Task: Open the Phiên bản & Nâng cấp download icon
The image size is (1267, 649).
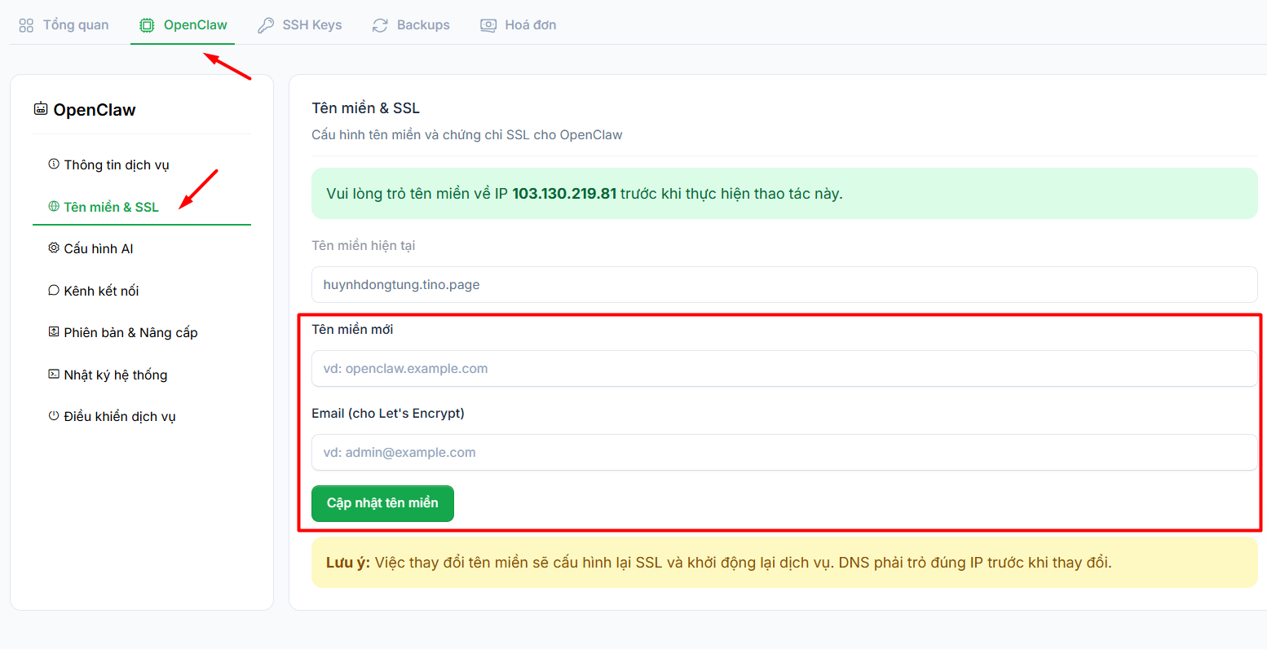Action: tap(54, 332)
